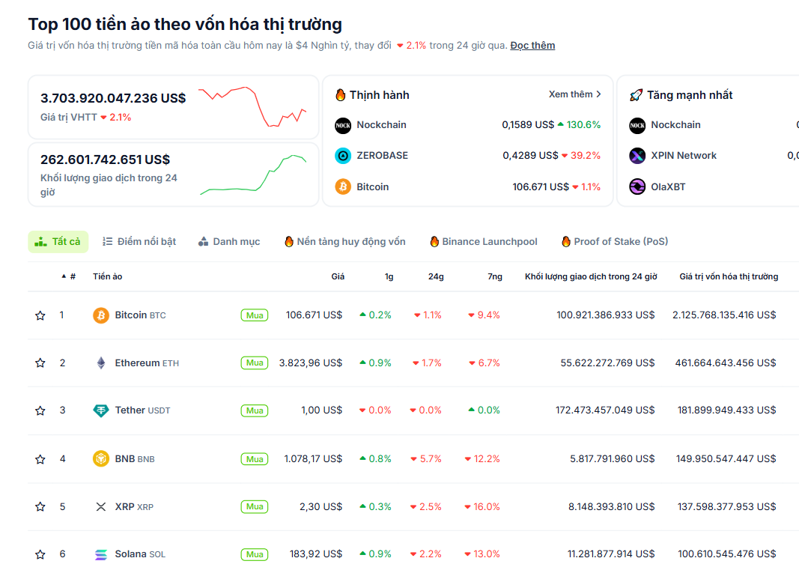This screenshot has height=570, width=799.
Task: Toggle favorite star for XRP
Action: pyautogui.click(x=40, y=507)
